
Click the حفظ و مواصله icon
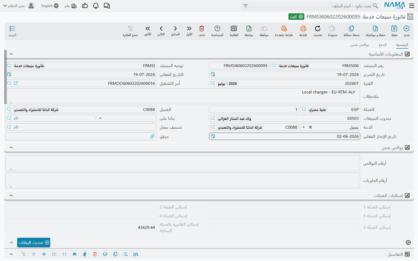pyautogui.click(x=375, y=28)
